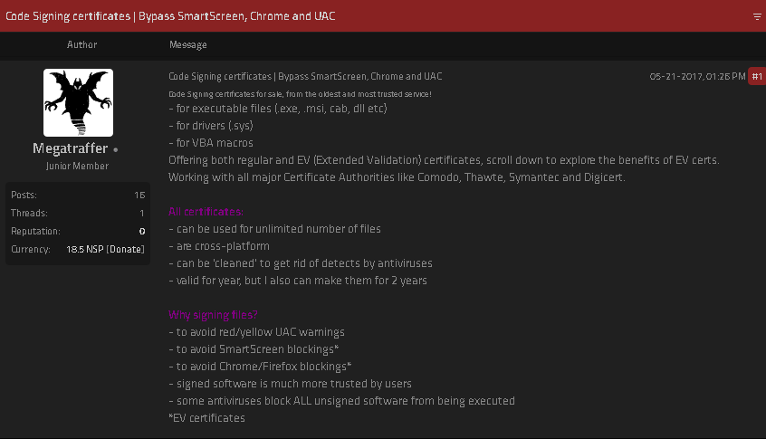Click the Author column header
The width and height of the screenshot is (766, 439).
coord(81,44)
